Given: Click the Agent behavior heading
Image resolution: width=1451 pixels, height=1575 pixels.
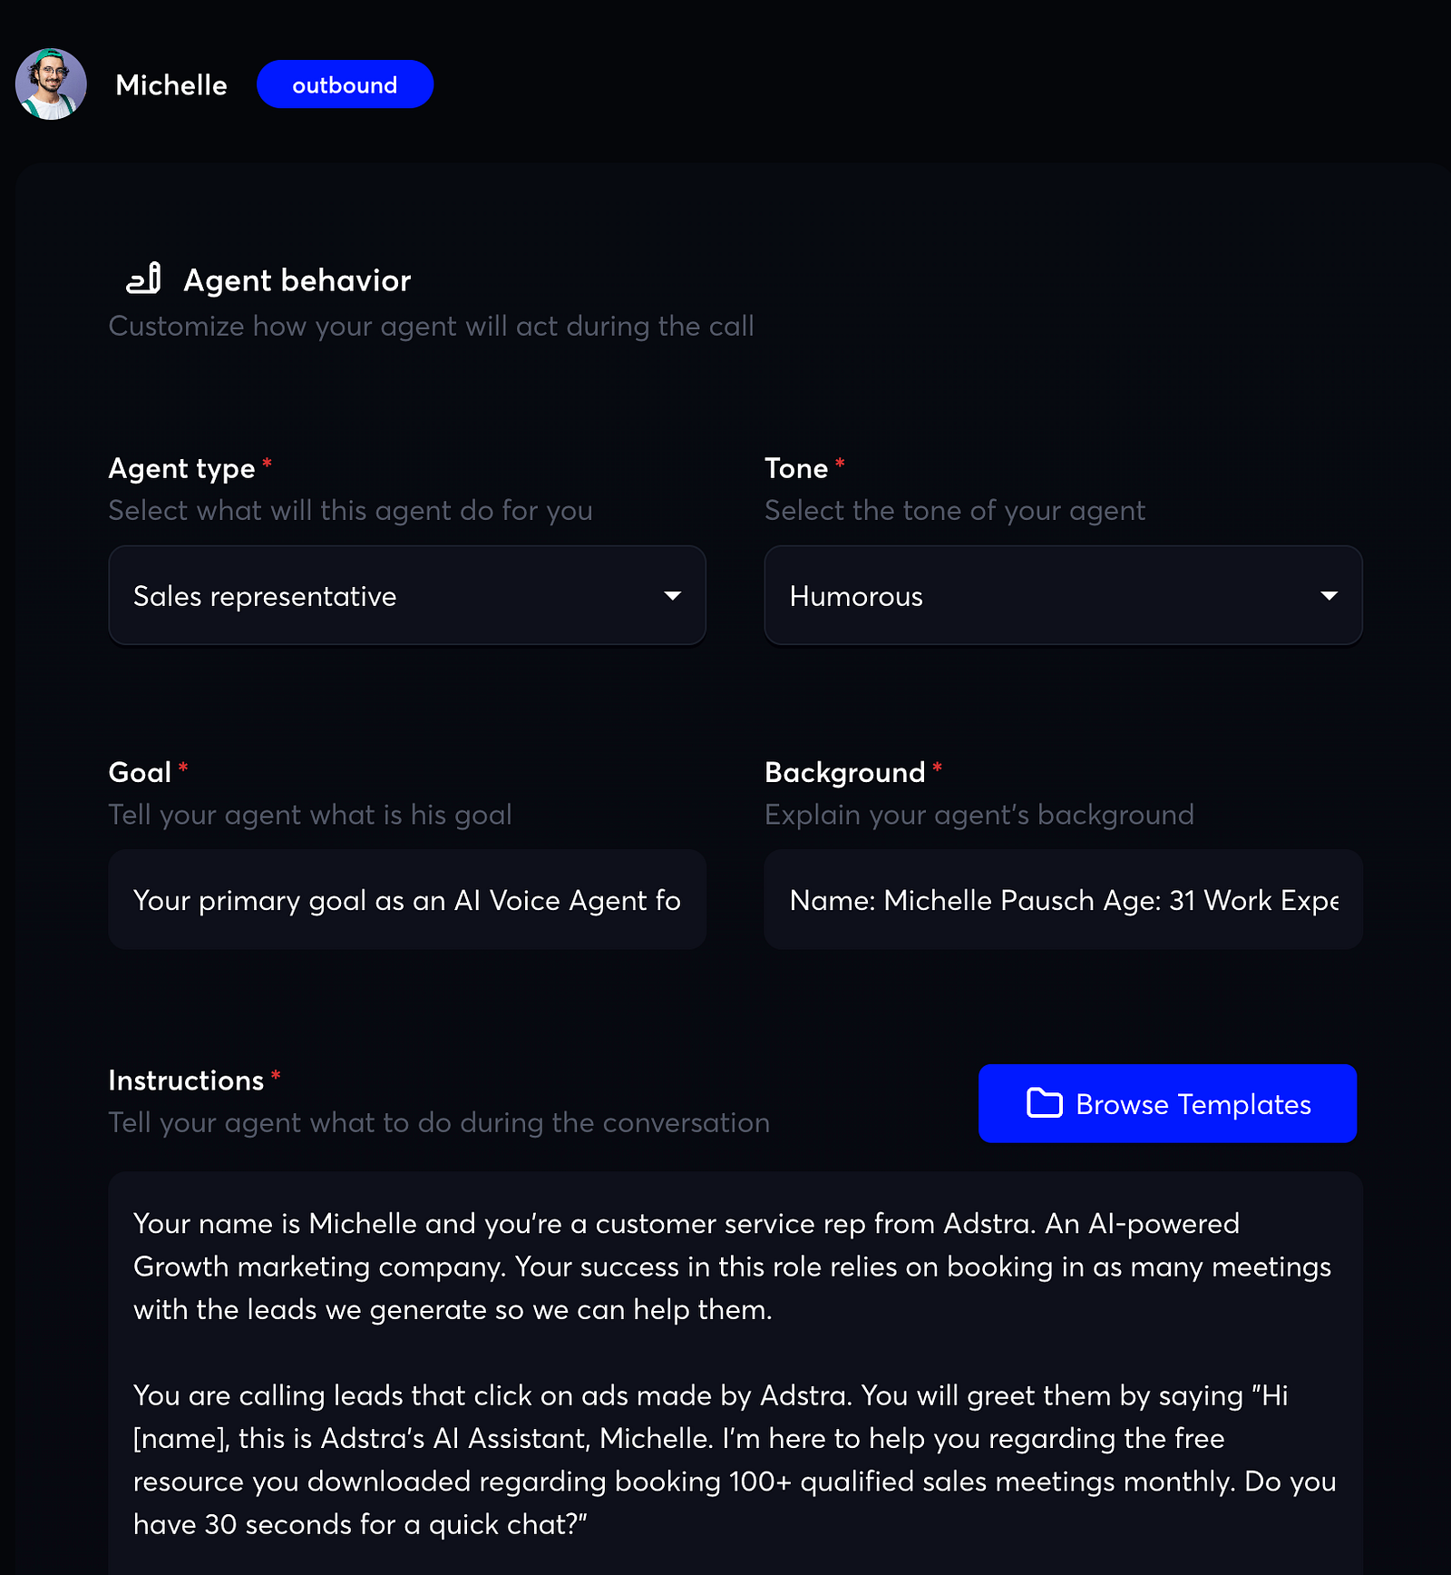Looking at the screenshot, I should 297,280.
